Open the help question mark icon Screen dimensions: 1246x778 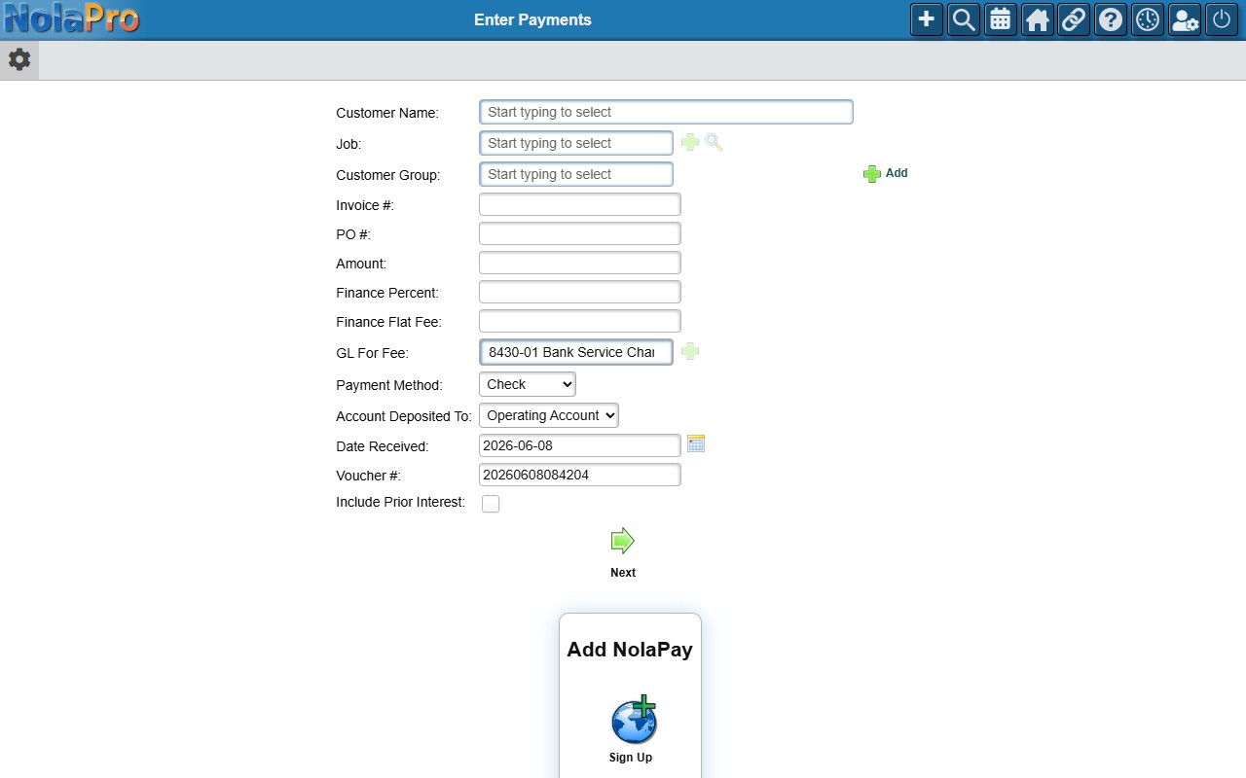[x=1111, y=19]
